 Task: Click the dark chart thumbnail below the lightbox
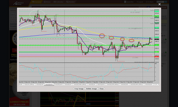79,100
